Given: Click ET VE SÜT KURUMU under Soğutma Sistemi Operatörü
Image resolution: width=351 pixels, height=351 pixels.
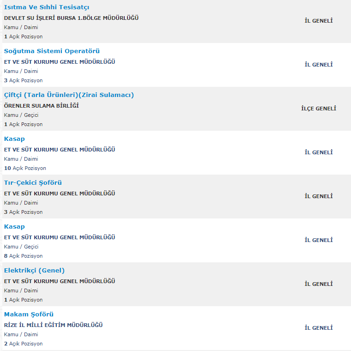Looking at the screenshot, I should pos(60,62).
